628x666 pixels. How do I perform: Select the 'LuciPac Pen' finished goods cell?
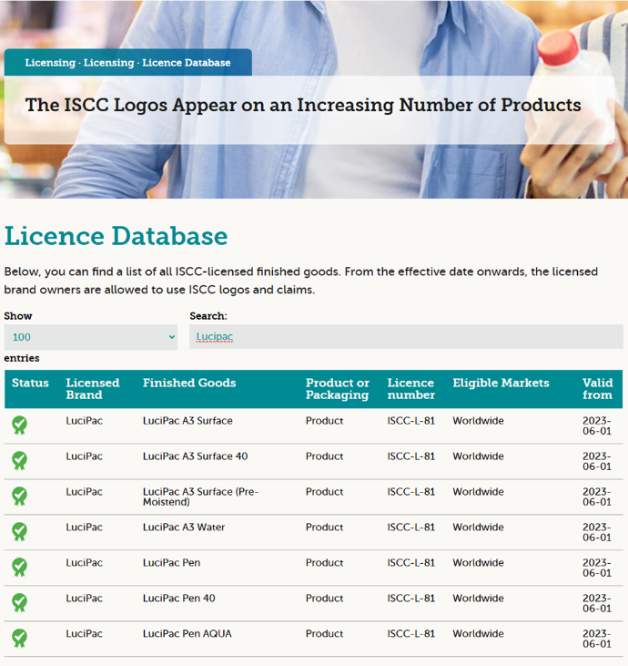pos(171,563)
